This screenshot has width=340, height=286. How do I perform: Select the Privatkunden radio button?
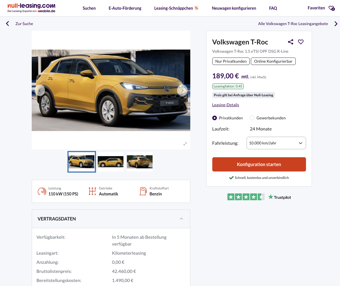pyautogui.click(x=215, y=118)
